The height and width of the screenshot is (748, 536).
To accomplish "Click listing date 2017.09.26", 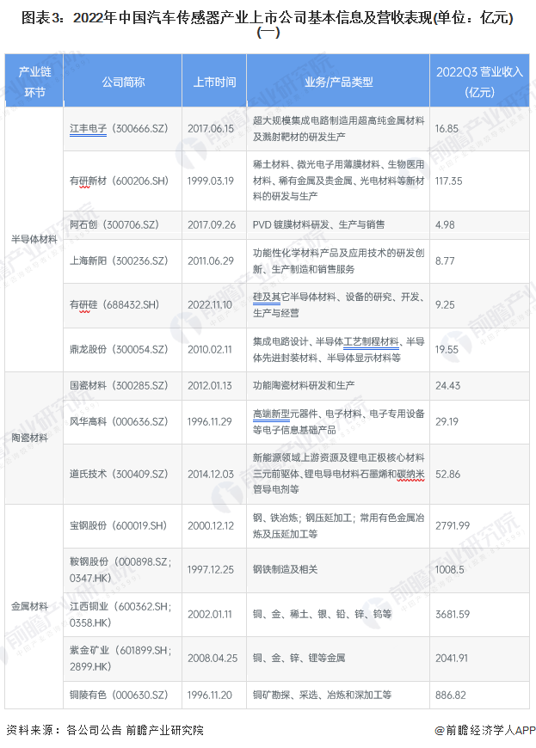I will click(x=212, y=224).
